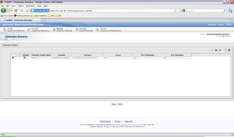Open the Contacts footer link

[118, 121]
